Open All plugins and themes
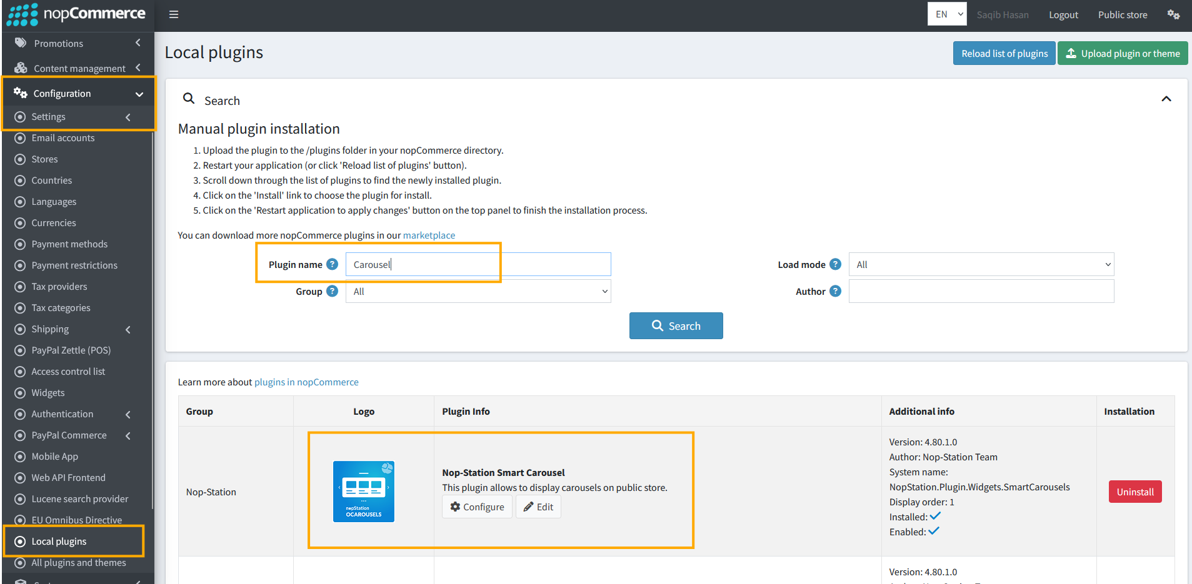 pos(79,563)
